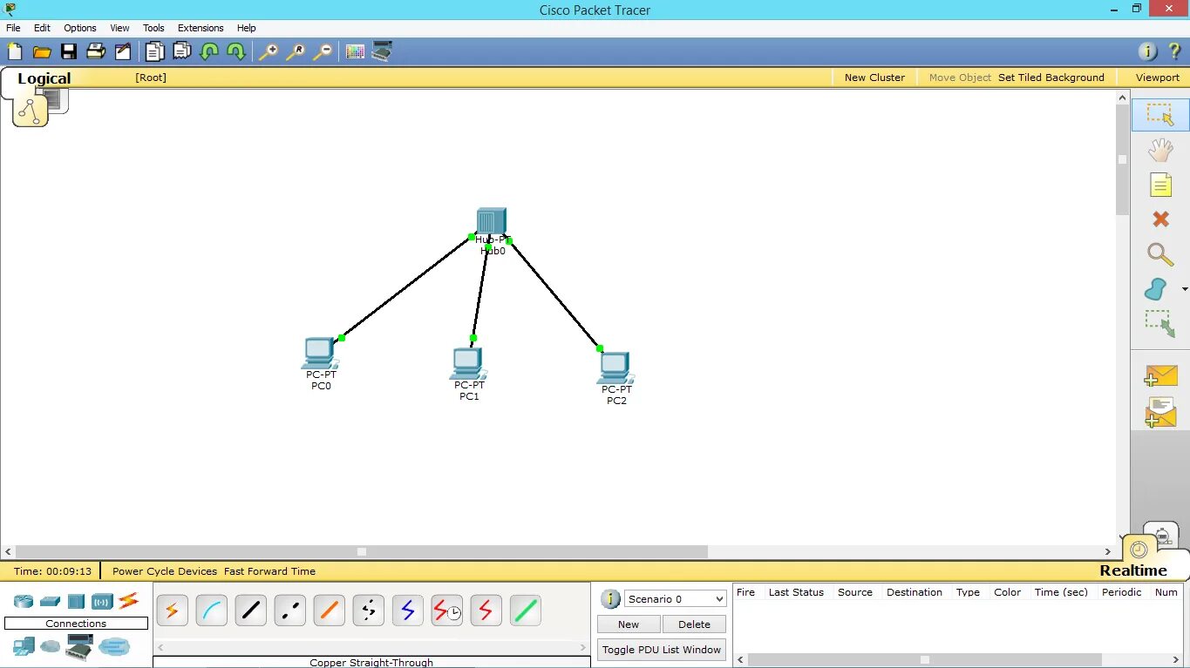Screen dimensions: 1190x668
Task: Choose the red Serial DTE cable
Action: (486, 611)
